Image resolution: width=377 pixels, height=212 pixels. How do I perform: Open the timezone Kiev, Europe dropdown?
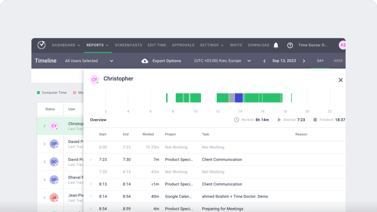[x=222, y=61]
